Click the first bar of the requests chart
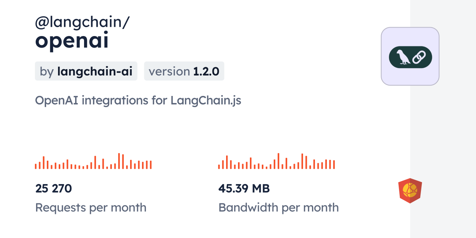The height and width of the screenshot is (238, 476). 36,166
